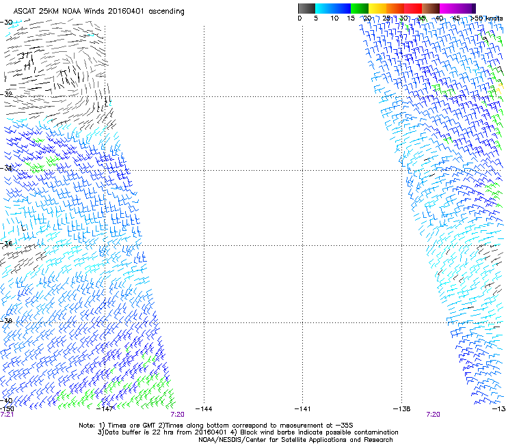The image size is (506, 444).
Task: Click the 7:20 time label right of -138
Action: (433, 415)
